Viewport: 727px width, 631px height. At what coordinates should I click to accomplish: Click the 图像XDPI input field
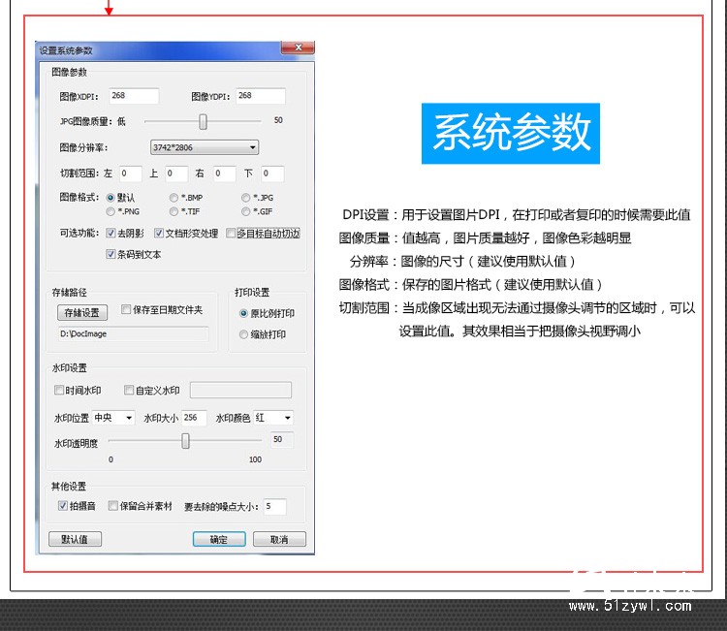[133, 96]
